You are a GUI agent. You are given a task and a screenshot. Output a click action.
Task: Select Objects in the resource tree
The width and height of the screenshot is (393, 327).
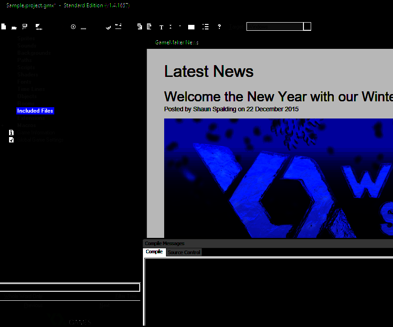[27, 96]
